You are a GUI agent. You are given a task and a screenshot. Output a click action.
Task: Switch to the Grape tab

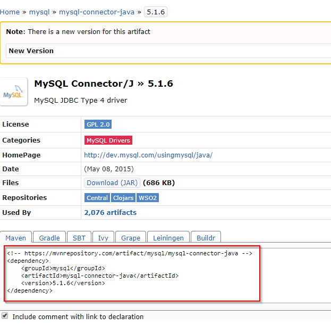point(131,238)
